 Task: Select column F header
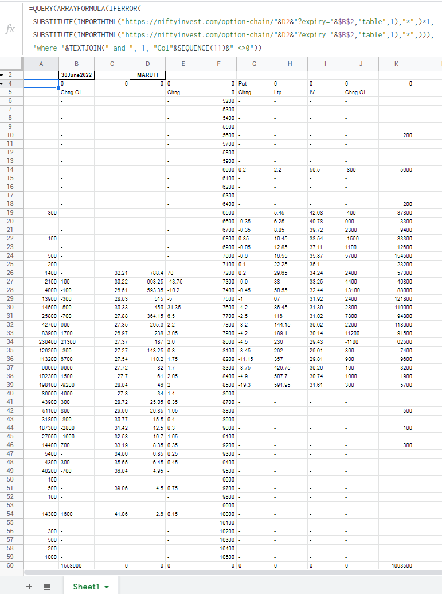(219, 64)
